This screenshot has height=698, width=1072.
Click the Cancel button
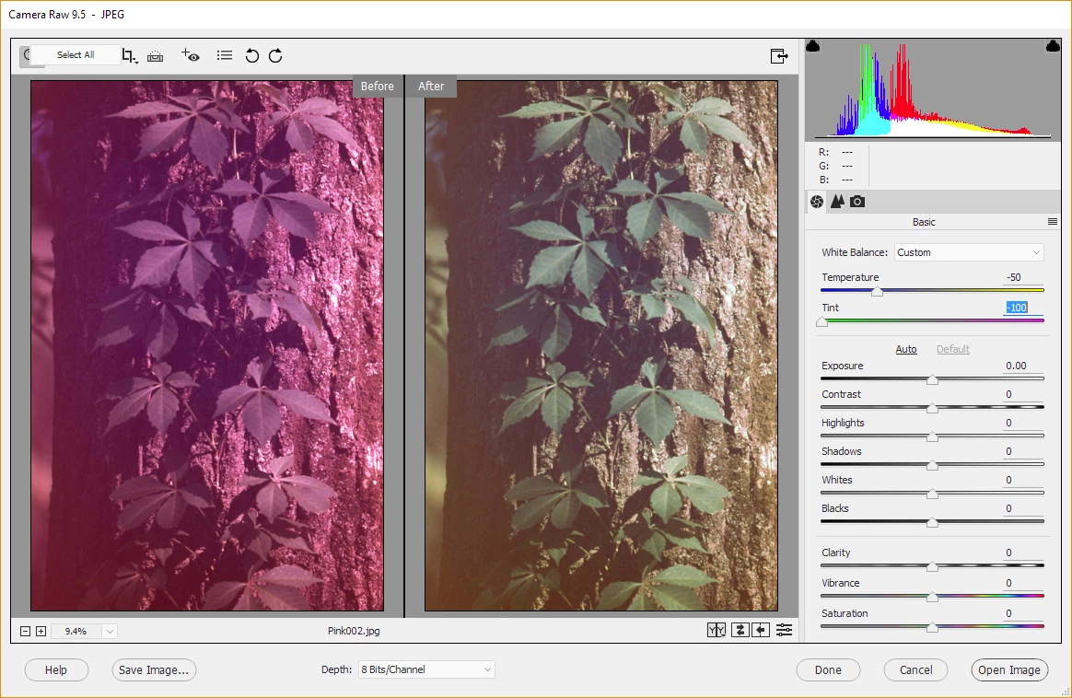pos(915,670)
